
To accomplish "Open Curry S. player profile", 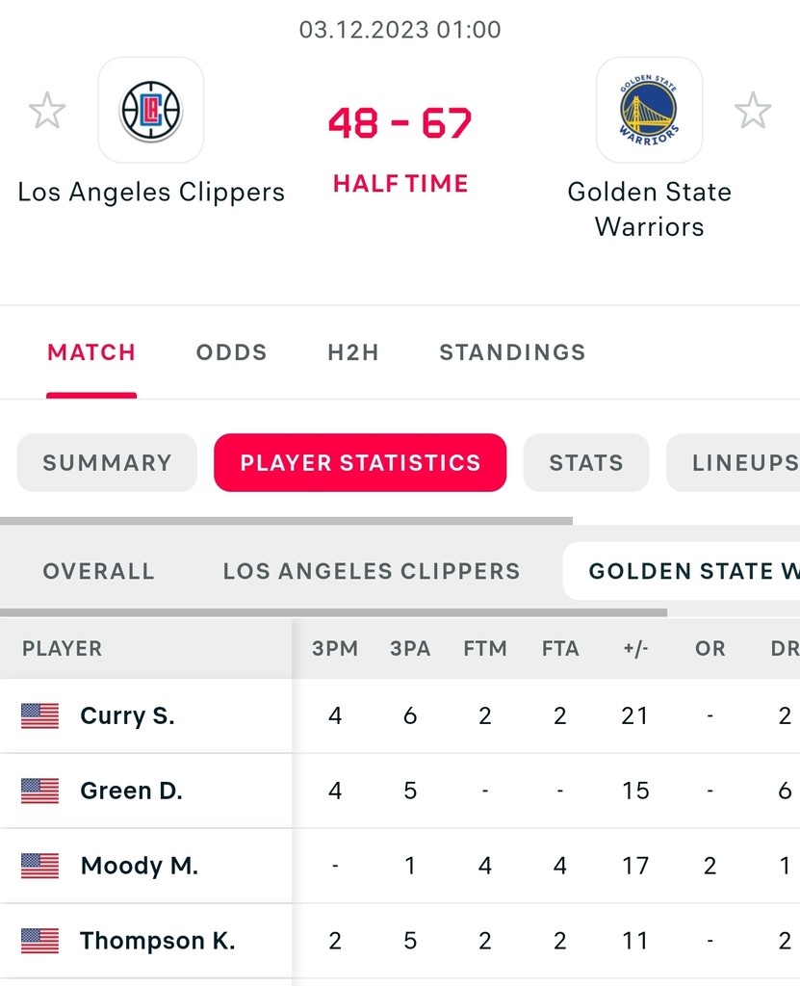I will click(127, 715).
